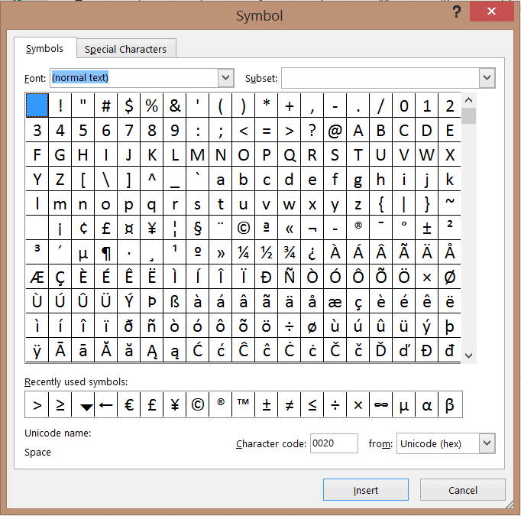The image size is (521, 516).
Task: Choose the trademark ™ recently used symbol
Action: click(x=244, y=405)
